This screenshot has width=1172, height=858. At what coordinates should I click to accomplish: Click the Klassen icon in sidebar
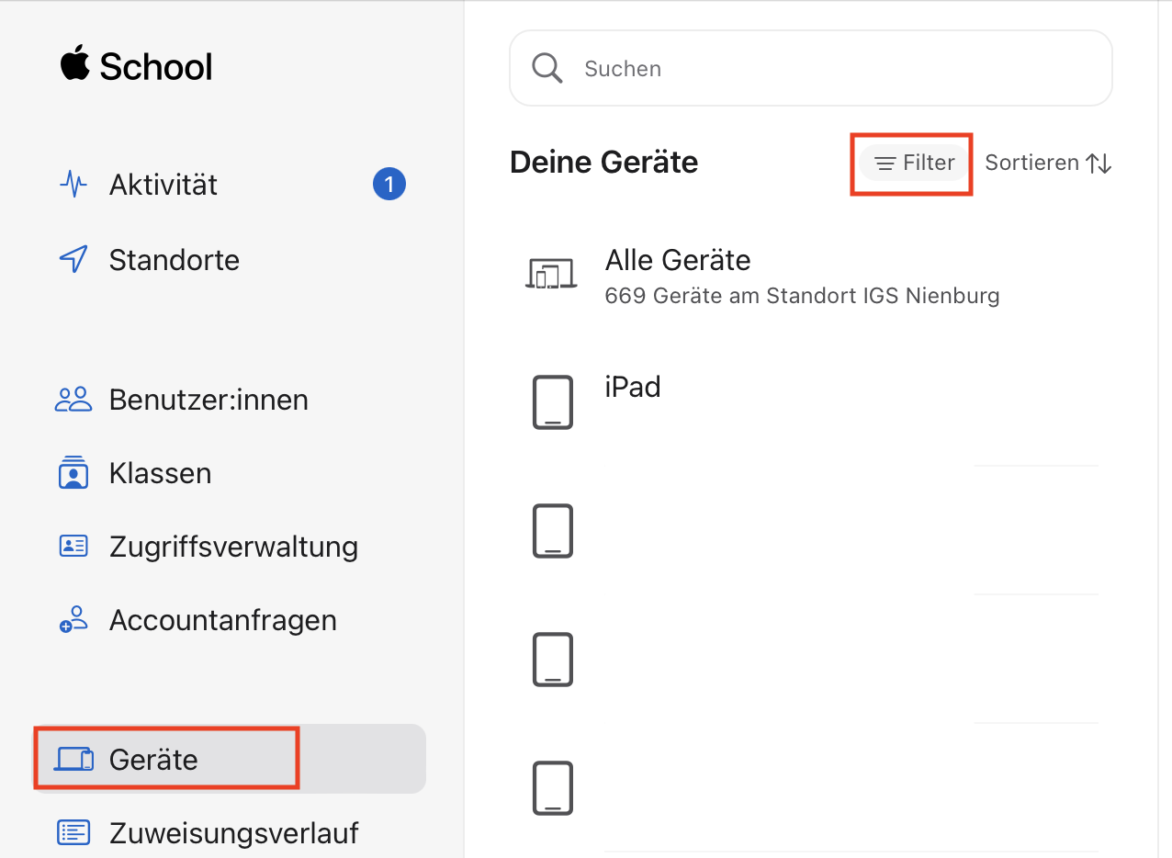click(x=73, y=473)
